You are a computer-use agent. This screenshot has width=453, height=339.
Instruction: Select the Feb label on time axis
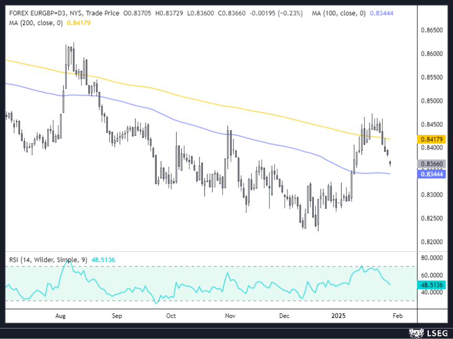[398, 316]
